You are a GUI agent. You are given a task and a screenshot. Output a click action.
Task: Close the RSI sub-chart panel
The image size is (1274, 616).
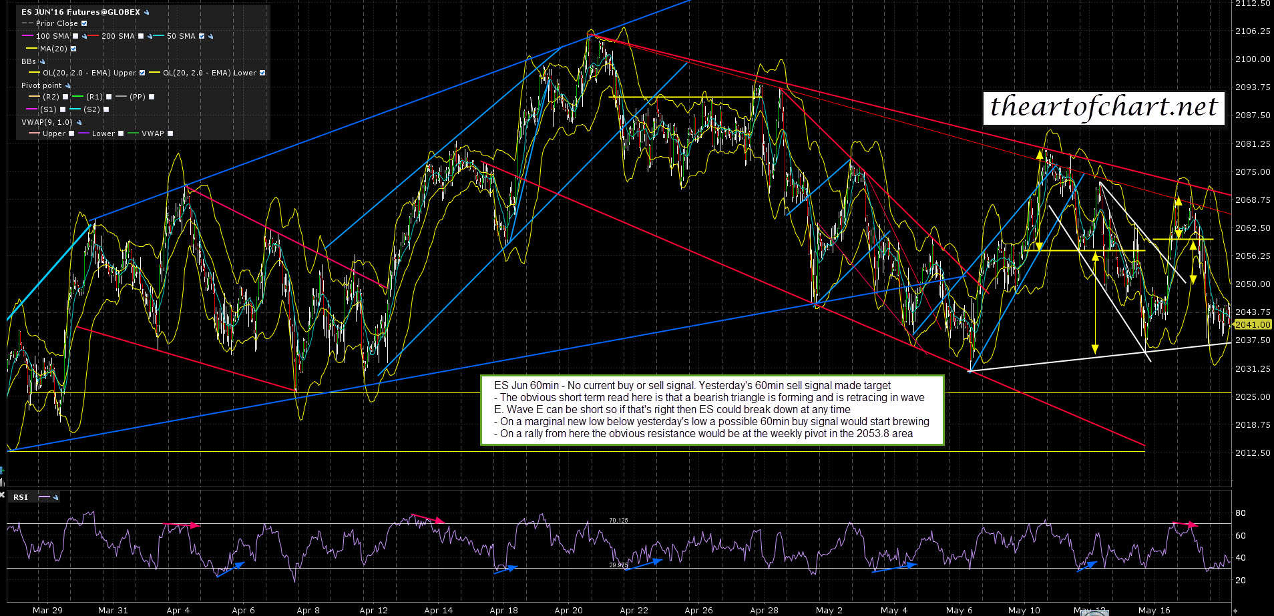click(3, 493)
